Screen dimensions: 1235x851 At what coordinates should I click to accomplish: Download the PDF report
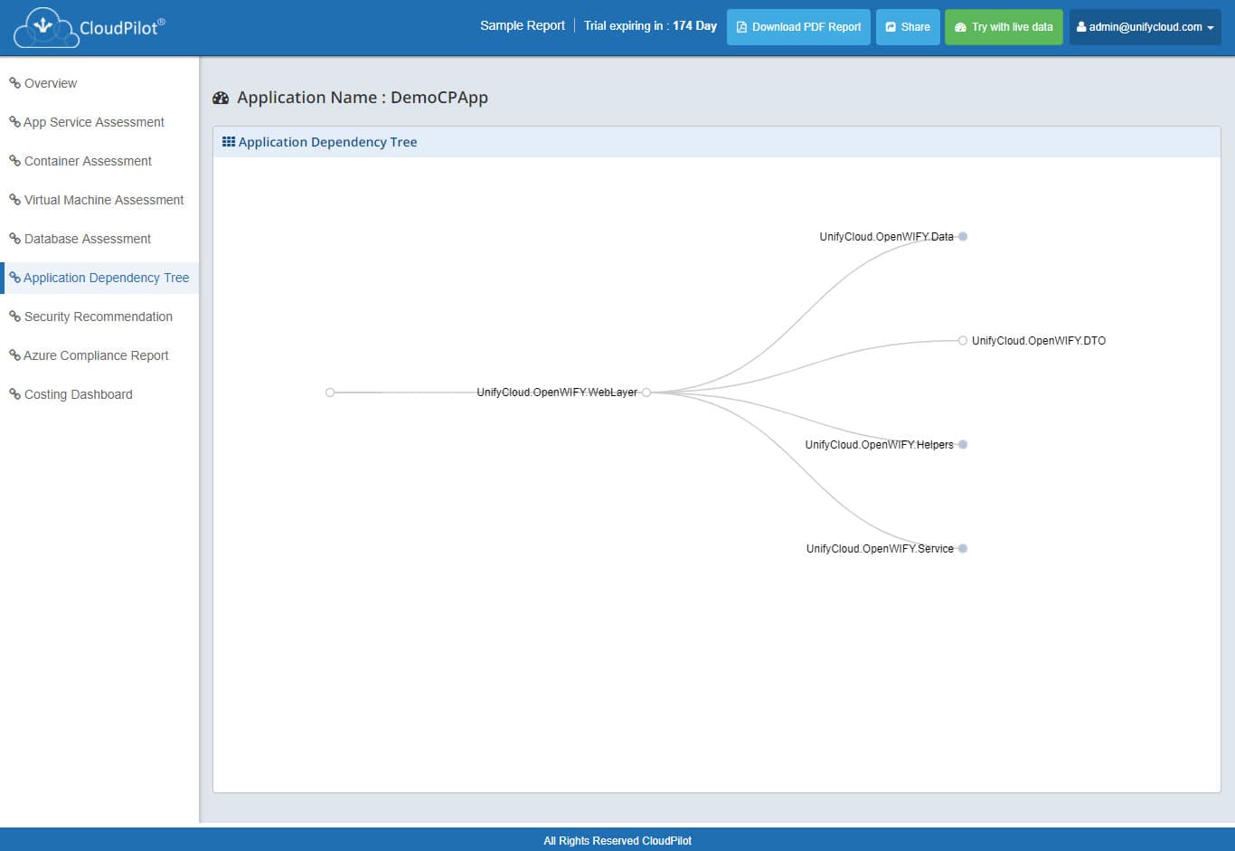(x=798, y=27)
